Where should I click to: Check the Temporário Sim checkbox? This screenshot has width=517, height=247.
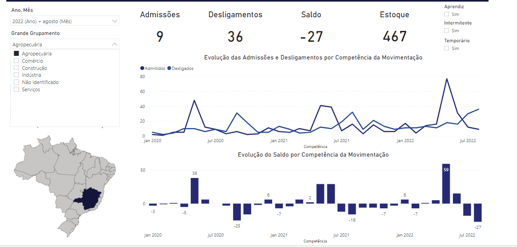pos(447,48)
